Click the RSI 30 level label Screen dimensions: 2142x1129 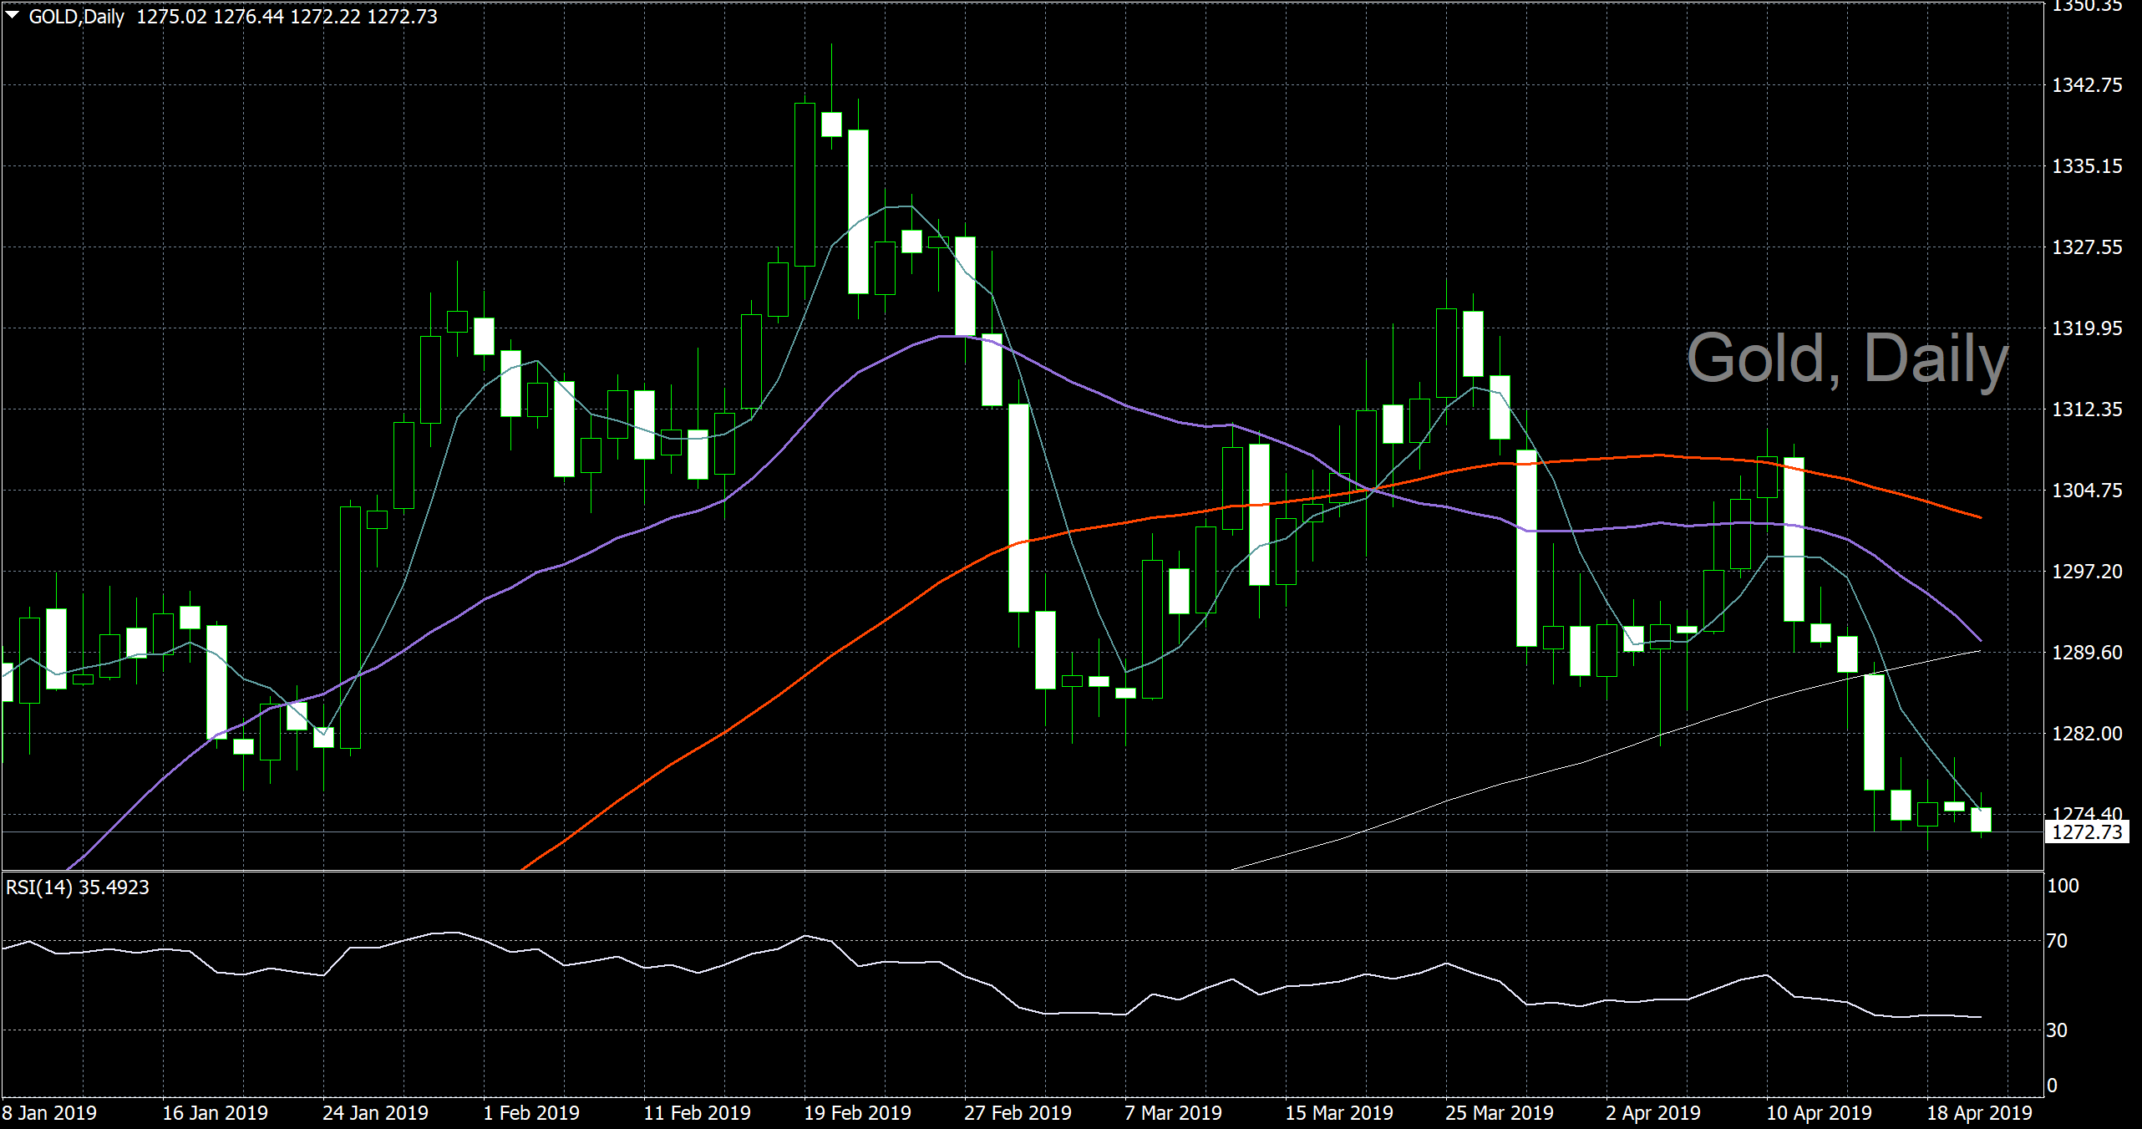click(2057, 1030)
